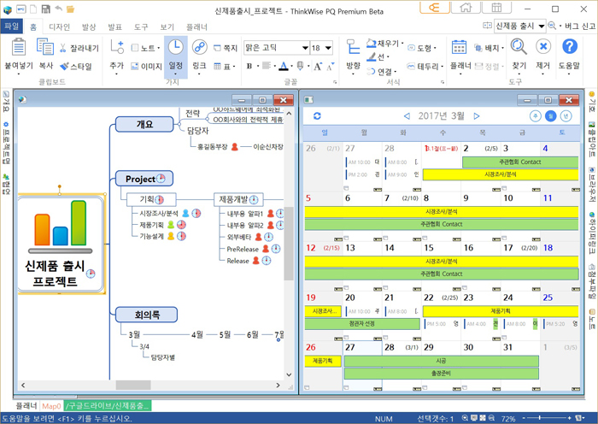Image resolution: width=598 pixels, height=424 pixels.
Task: Click the 일정 (schedule) clock icon
Action: tap(174, 49)
